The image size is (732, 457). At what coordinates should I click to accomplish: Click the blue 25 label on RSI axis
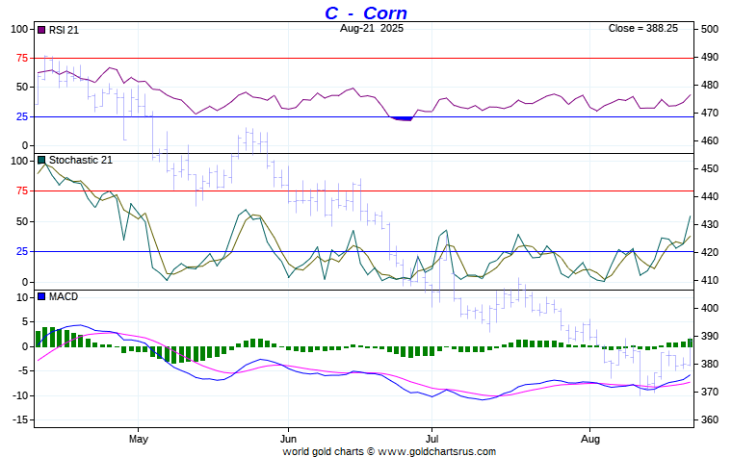point(22,116)
